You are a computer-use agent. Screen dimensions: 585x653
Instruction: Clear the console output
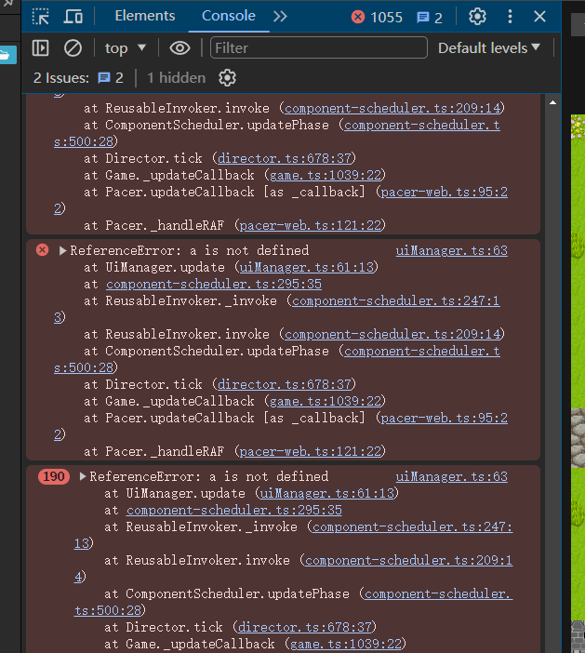73,47
